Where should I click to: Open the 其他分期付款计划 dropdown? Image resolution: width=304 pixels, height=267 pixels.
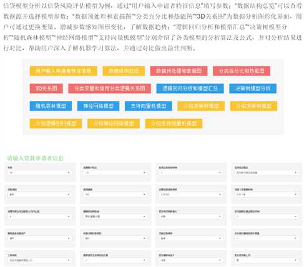tap(115, 238)
